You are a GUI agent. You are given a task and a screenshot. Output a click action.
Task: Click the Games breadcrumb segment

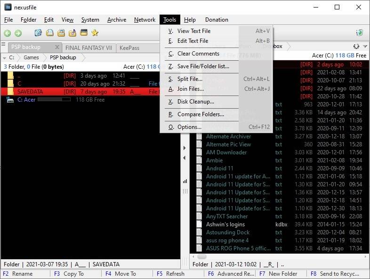coord(31,57)
